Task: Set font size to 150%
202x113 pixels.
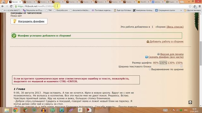Action: click(x=179, y=63)
